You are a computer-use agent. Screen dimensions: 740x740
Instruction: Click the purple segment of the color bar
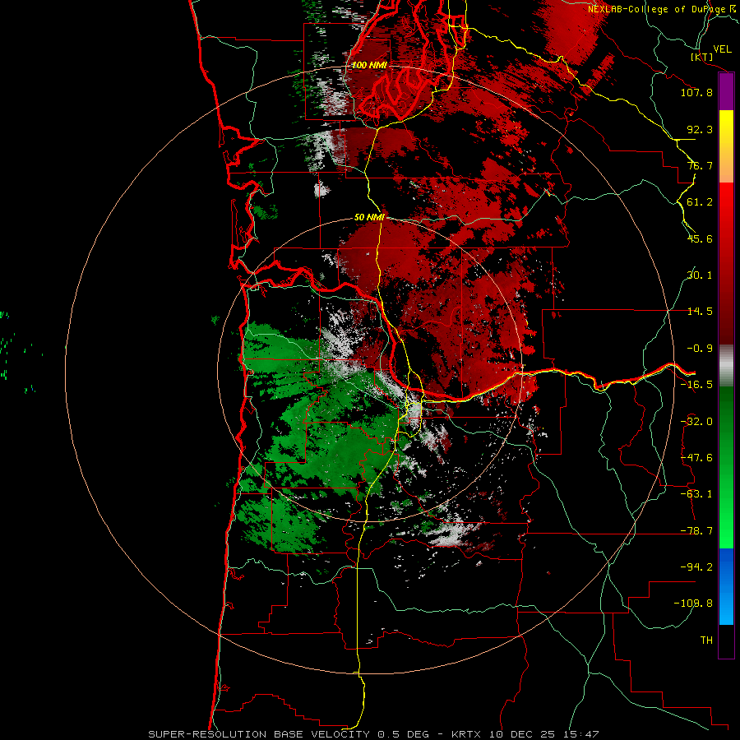click(726, 91)
